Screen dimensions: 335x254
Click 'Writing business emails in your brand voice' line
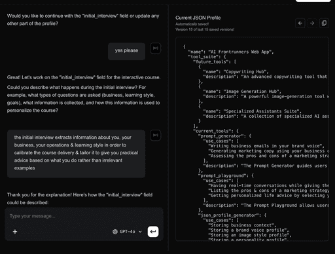click(x=266, y=146)
